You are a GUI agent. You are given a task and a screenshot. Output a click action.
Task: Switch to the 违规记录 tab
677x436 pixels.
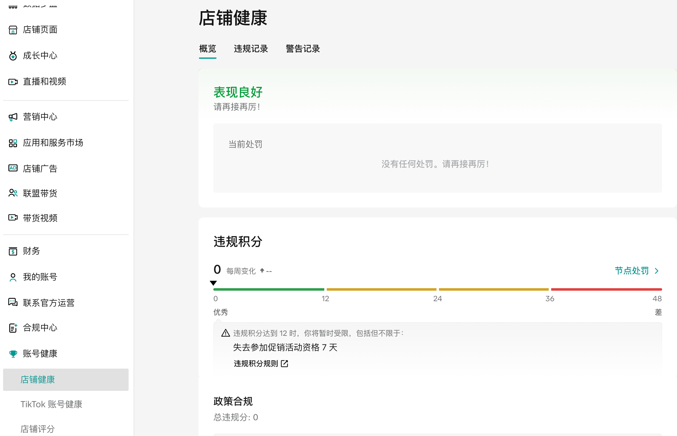coord(251,49)
